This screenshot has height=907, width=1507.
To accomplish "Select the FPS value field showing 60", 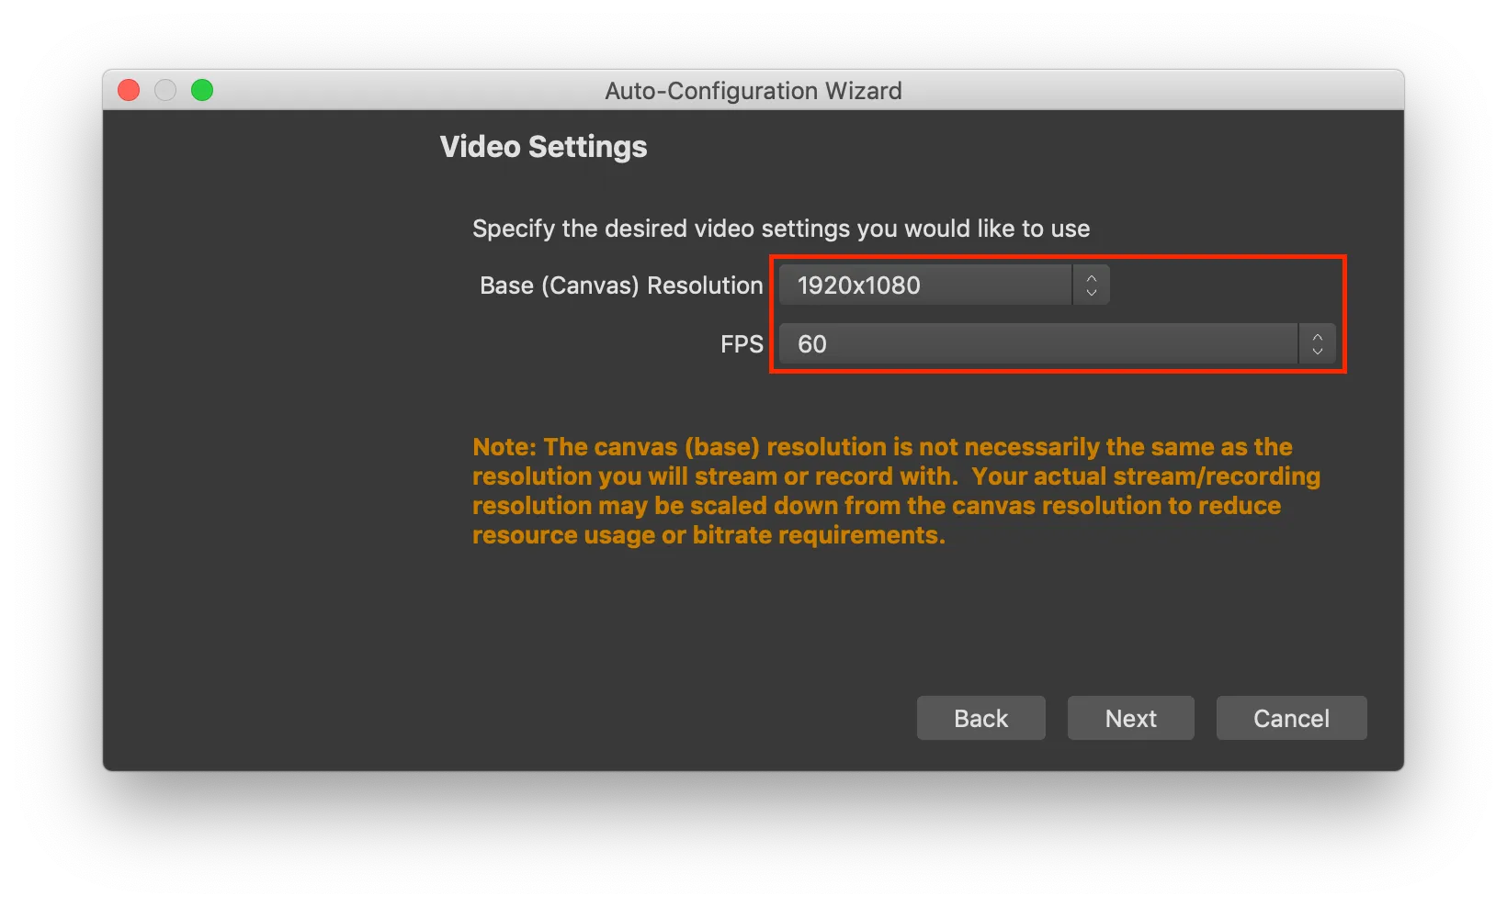I will [1038, 343].
